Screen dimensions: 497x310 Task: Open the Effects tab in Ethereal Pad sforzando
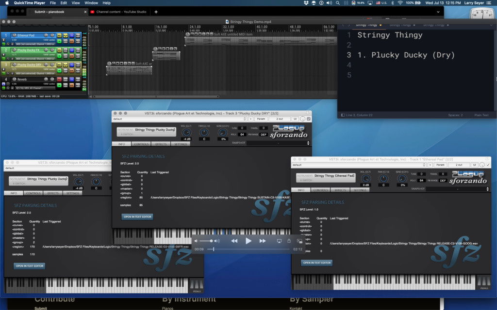(340, 190)
